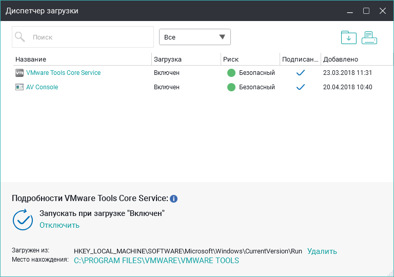Click Включен status in VMware row
The image size is (394, 277).
167,73
